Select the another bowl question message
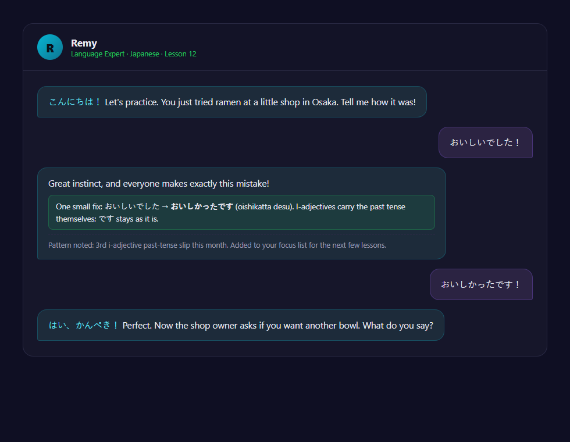The height and width of the screenshot is (442, 570). [241, 325]
